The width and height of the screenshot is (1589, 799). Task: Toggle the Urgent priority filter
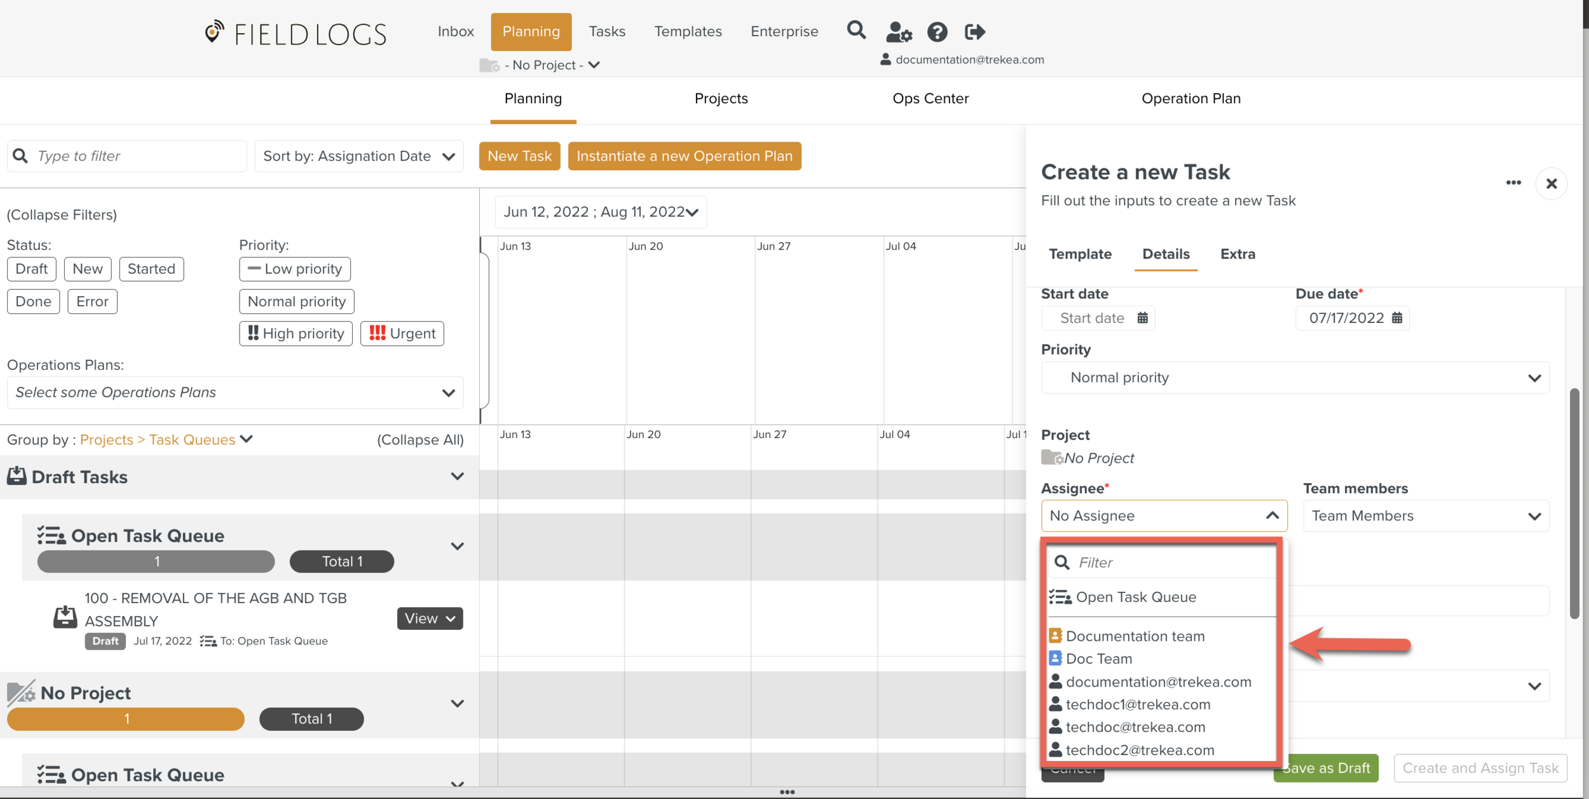pyautogui.click(x=402, y=334)
